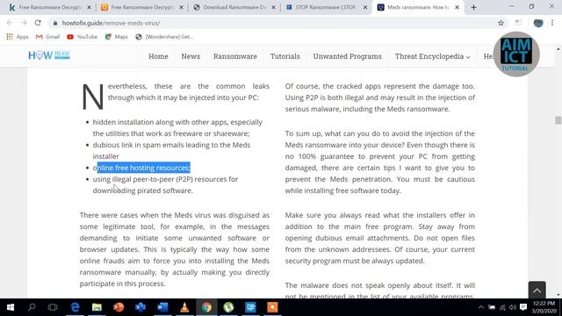Open Windows Start menu

point(11,307)
